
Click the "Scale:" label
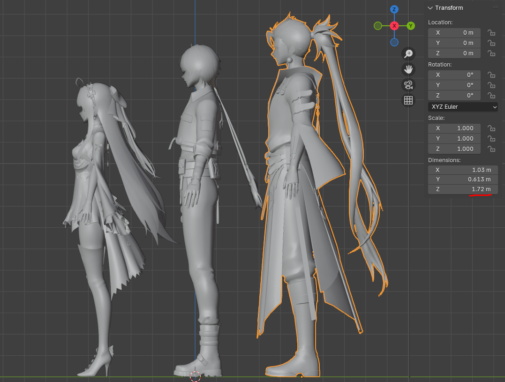437,118
